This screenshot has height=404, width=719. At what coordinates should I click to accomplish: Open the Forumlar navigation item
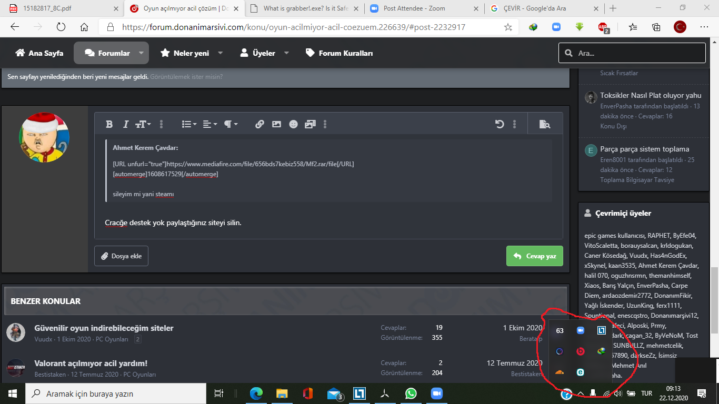click(x=107, y=53)
